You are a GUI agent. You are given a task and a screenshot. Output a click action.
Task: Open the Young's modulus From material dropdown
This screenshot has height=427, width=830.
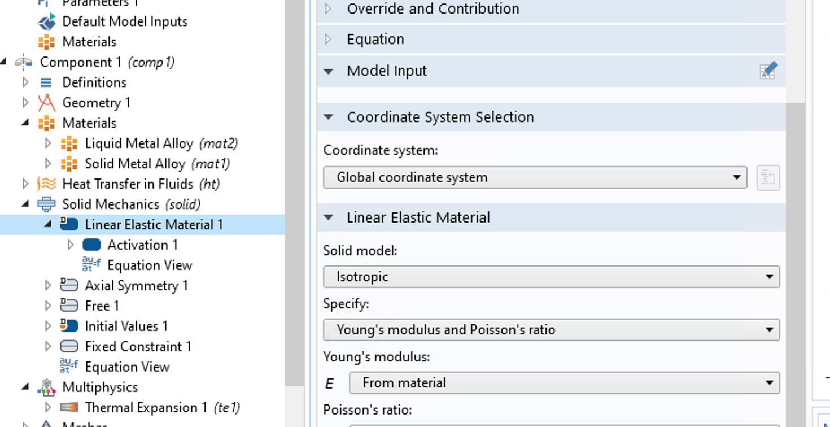tap(564, 383)
